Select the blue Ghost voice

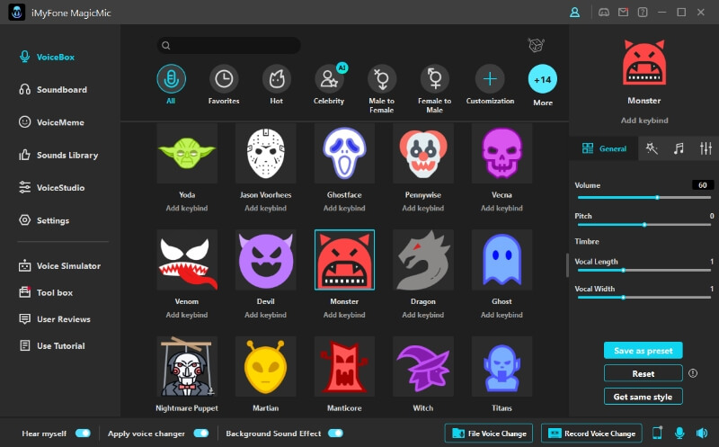point(502,260)
